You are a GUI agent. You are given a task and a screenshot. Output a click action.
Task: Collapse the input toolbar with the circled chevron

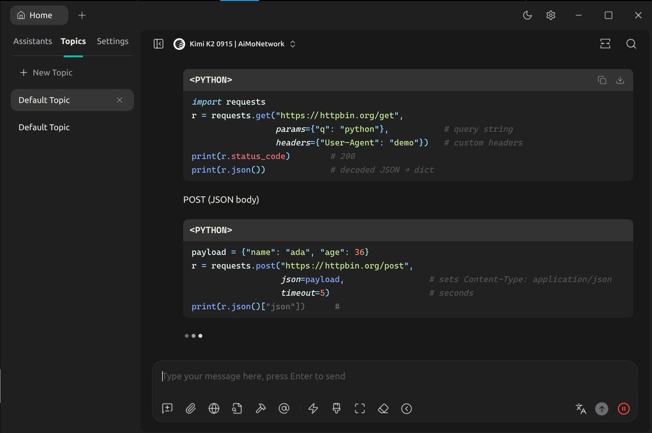point(406,409)
